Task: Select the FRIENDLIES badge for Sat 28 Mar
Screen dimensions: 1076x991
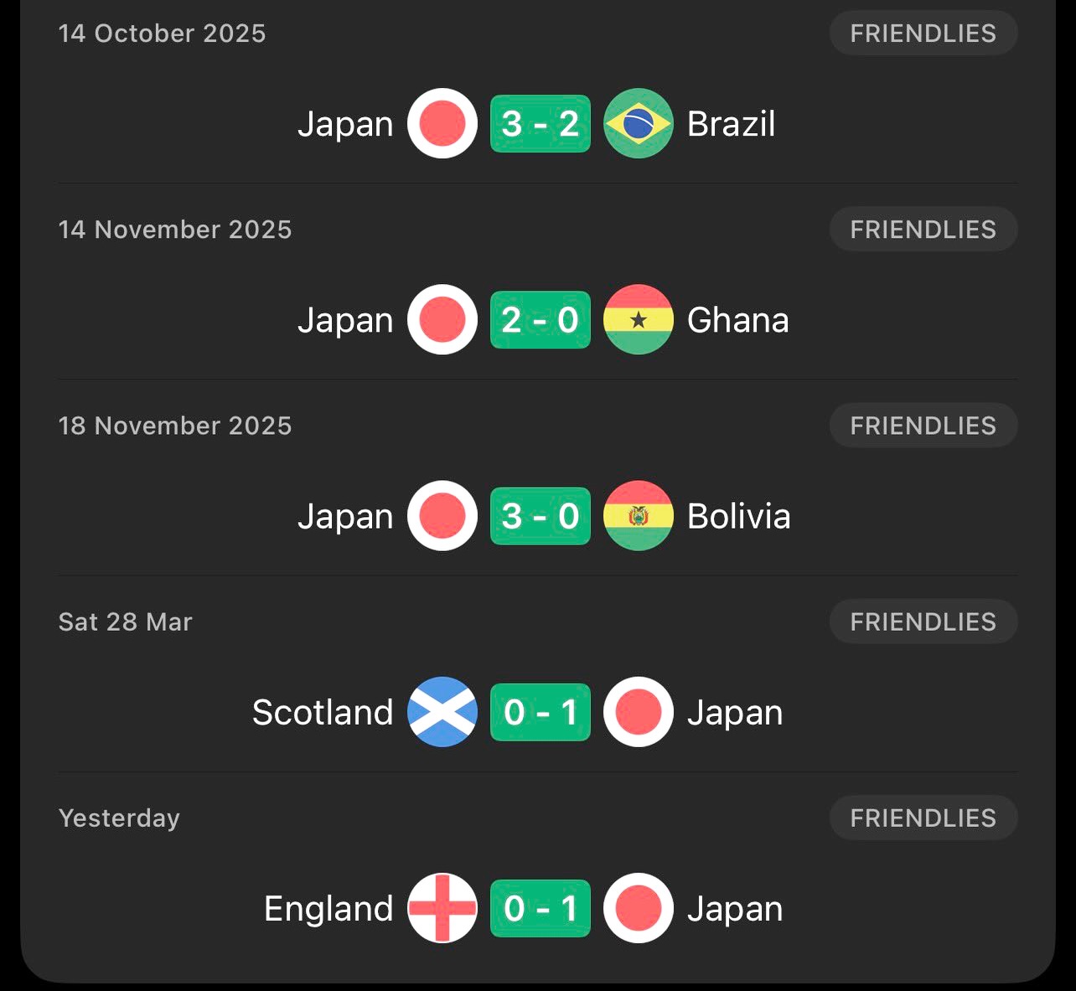Action: [923, 622]
